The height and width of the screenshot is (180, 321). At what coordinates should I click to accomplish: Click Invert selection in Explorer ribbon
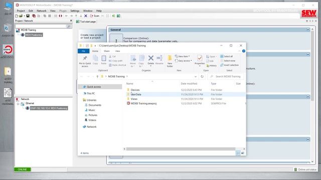click(x=229, y=65)
